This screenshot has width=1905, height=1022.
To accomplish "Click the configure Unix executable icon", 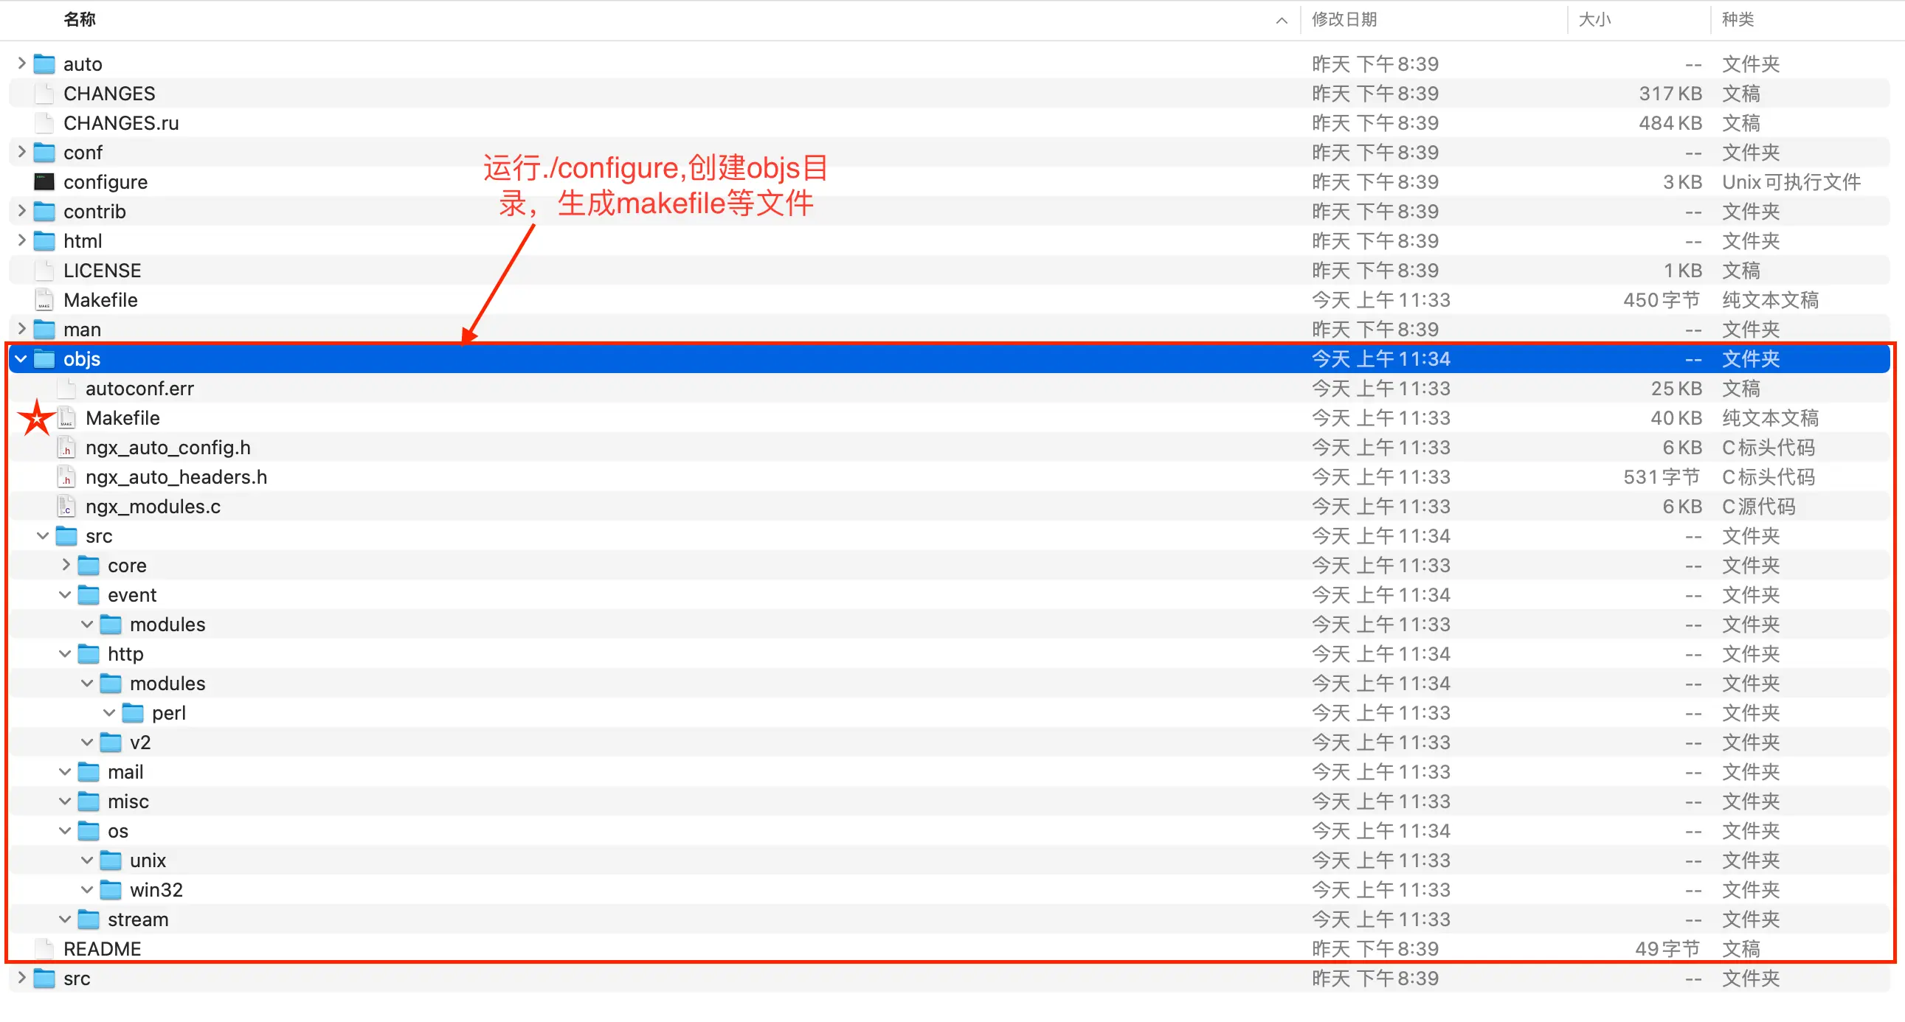I will tap(44, 182).
